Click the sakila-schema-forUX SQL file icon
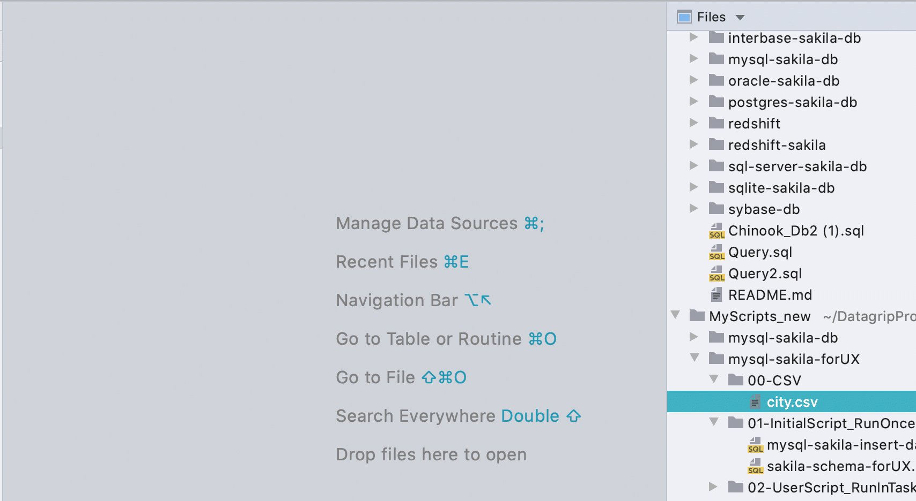The image size is (916, 501). pos(755,466)
